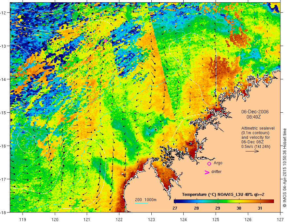Click the Argo legend circle symbol
The height and width of the screenshot is (222, 287).
pos(209,164)
